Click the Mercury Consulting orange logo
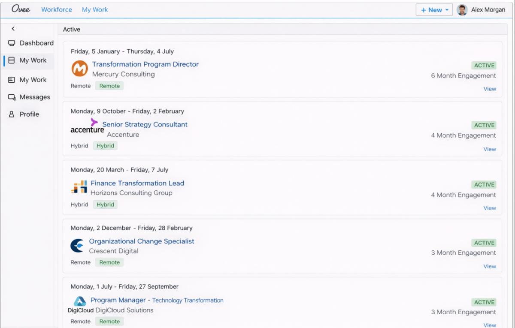The width and height of the screenshot is (515, 328). (x=79, y=69)
